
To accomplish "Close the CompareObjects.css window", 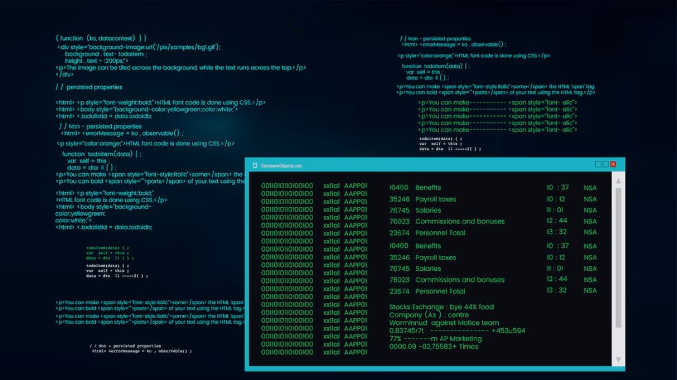I will [613, 164].
